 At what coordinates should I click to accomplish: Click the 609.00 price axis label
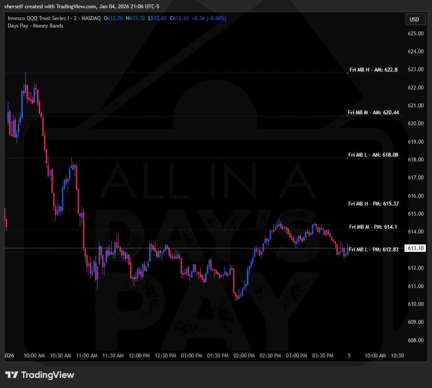coord(415,322)
